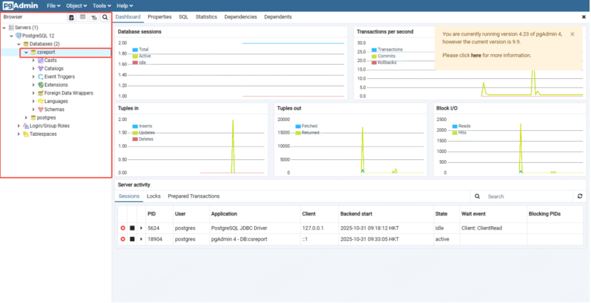
Task: Click the Search Objects magnifier icon
Action: (x=105, y=16)
